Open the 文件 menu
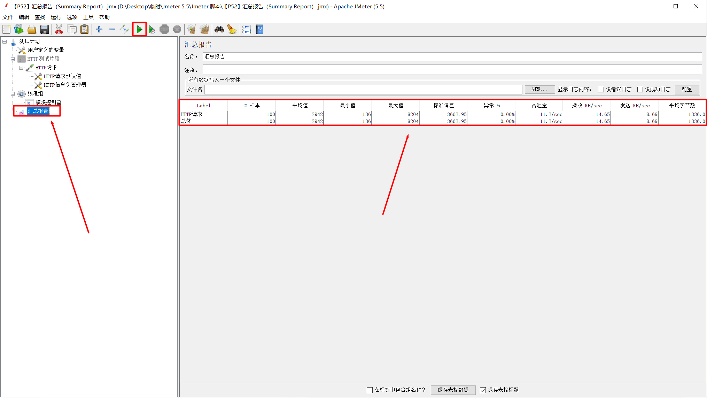This screenshot has width=707, height=398. pos(8,17)
